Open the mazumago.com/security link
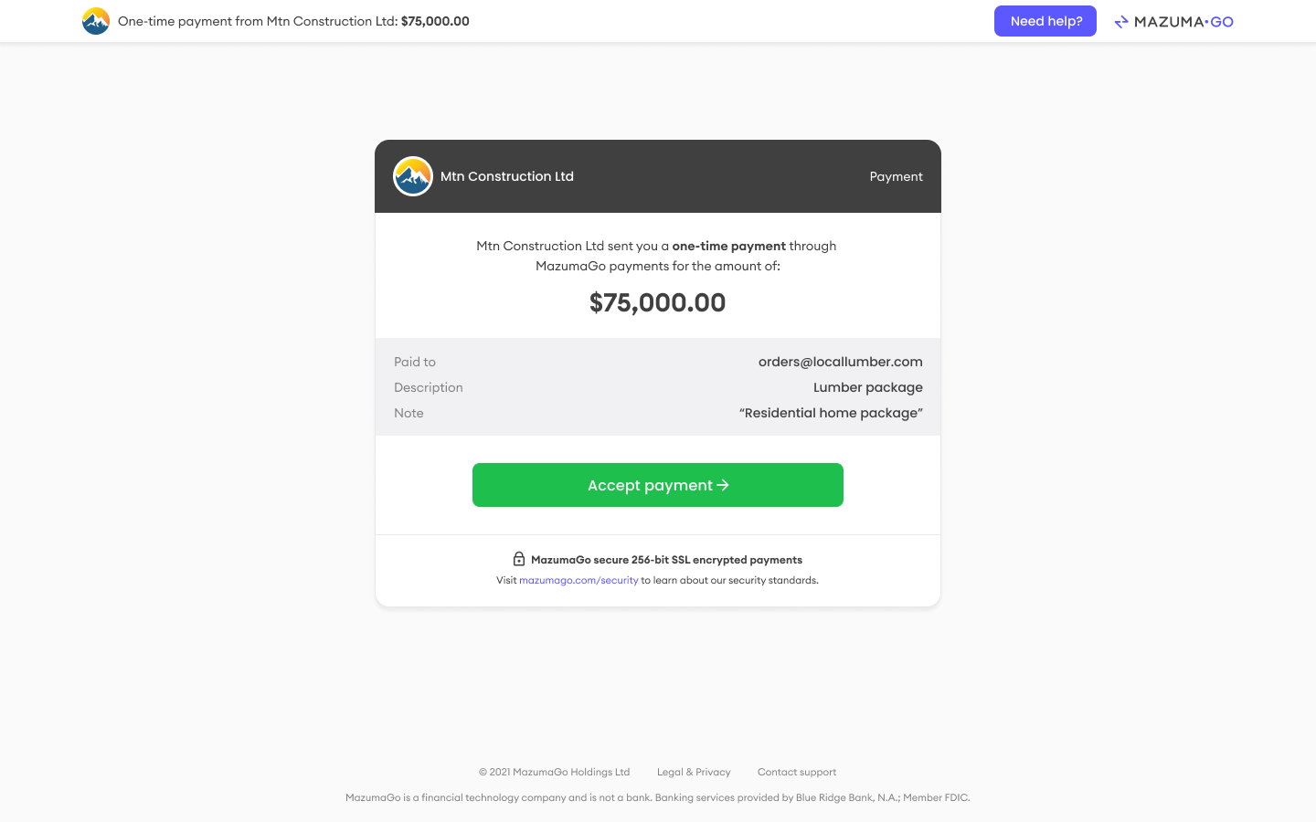 tap(578, 581)
